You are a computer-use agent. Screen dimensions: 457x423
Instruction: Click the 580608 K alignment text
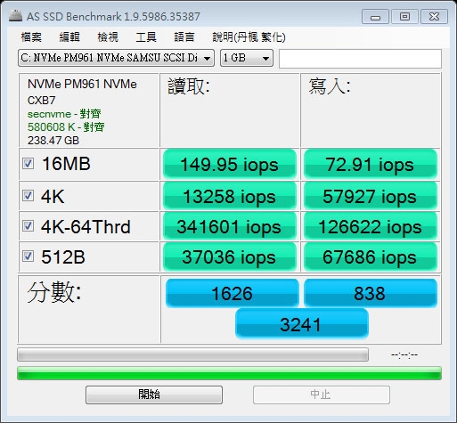tap(66, 127)
